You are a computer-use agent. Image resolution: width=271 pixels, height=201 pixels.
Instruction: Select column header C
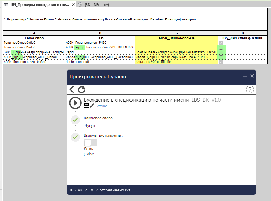tap(177, 33)
